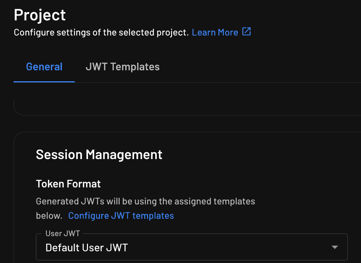This screenshot has height=263, width=361.
Task: Click the project settings subtitle text
Action: click(x=102, y=32)
